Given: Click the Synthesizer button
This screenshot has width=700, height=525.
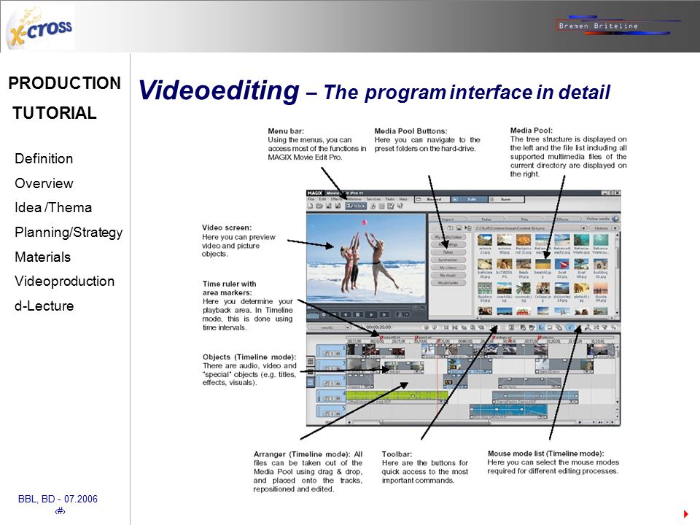Looking at the screenshot, I should pos(448,260).
